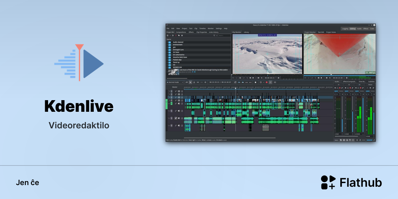This screenshot has height=199, width=398.
Task: Expand the environment folder
Action: tap(167, 45)
